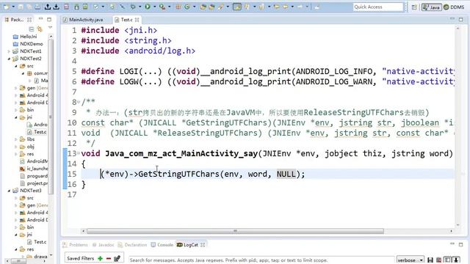Click NULL argument on line 15
The height and width of the screenshot is (264, 470).
click(x=286, y=174)
